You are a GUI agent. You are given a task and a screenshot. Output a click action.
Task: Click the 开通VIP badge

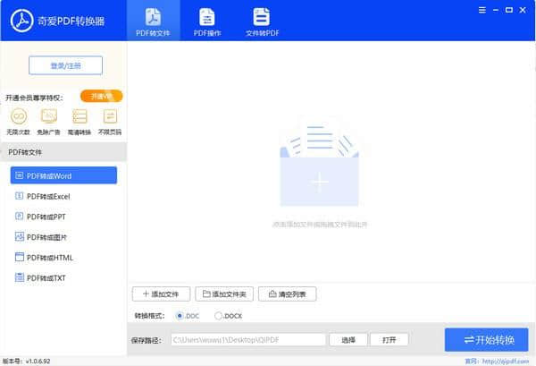pos(100,96)
